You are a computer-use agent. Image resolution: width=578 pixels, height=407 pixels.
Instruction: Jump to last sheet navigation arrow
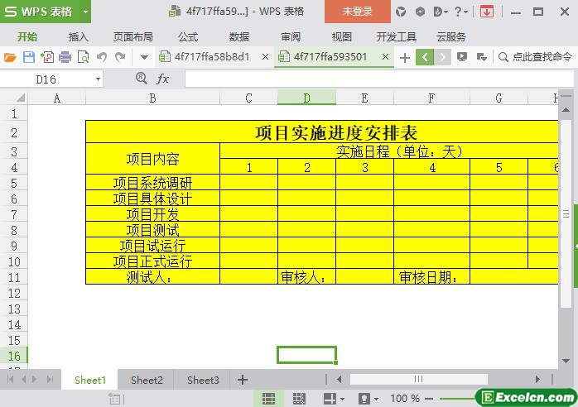51,380
